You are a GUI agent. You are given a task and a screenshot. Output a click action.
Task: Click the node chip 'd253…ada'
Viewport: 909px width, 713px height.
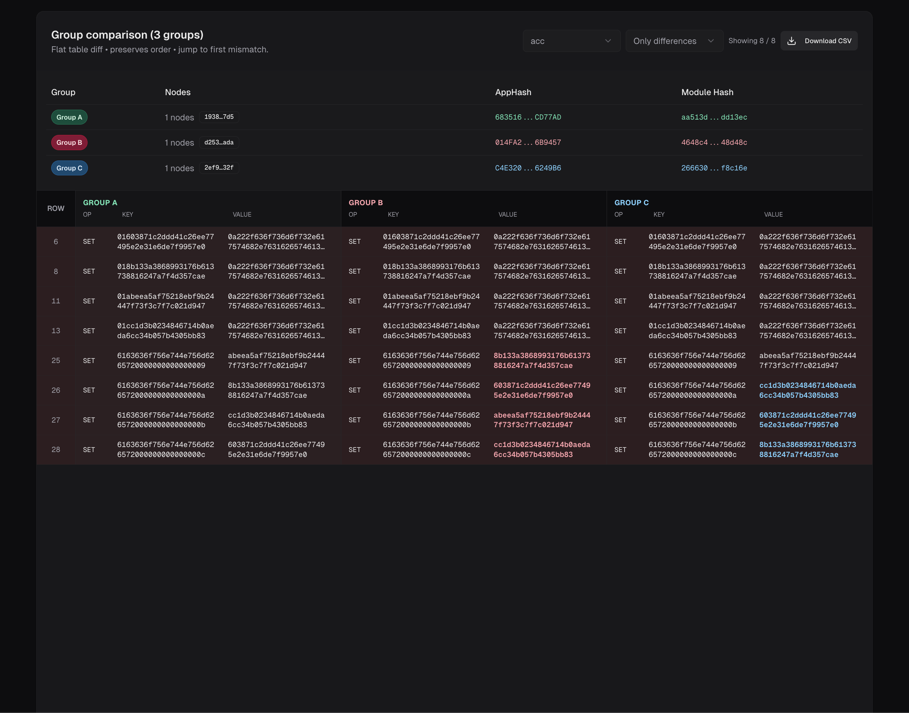coord(219,143)
